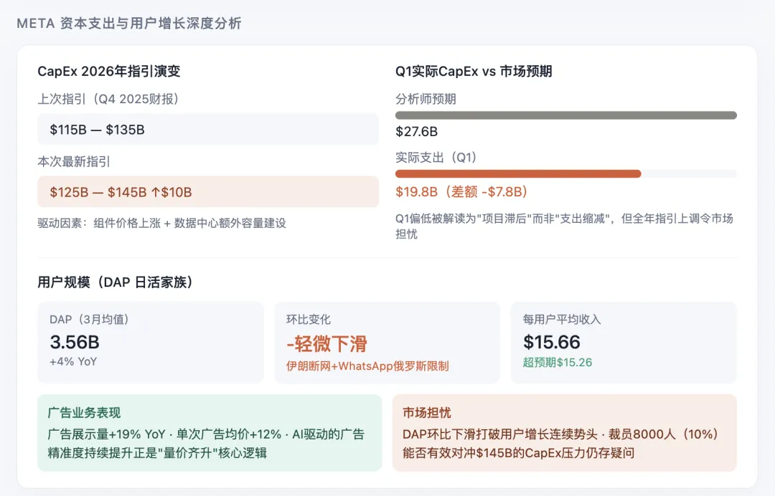Click the Q1实际CapEx vs 市场预期 heading
The width and height of the screenshot is (775, 496).
tap(474, 71)
